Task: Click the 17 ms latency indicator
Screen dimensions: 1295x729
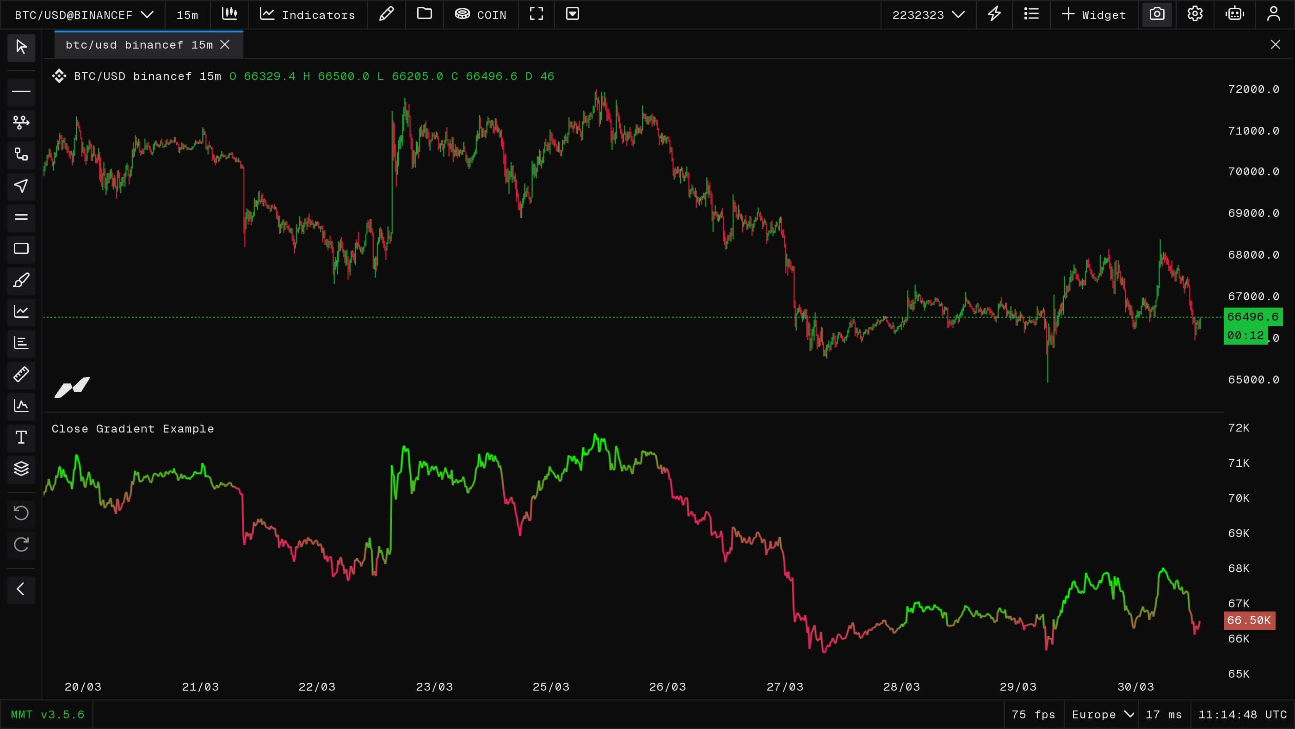Action: pos(1164,714)
